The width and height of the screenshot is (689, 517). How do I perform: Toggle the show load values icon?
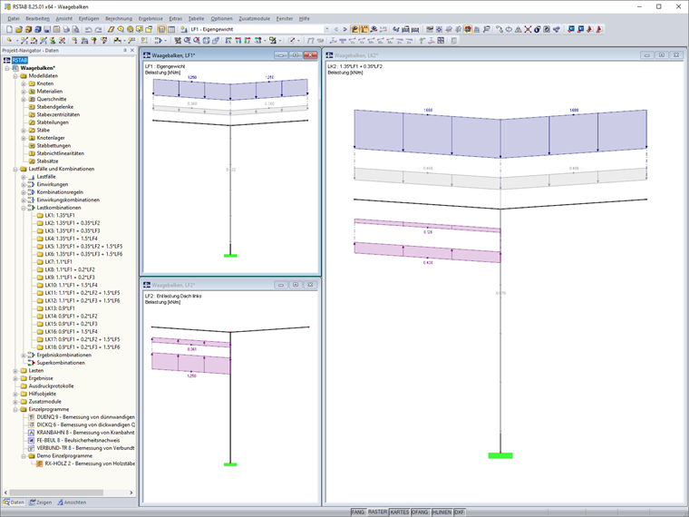click(x=364, y=29)
